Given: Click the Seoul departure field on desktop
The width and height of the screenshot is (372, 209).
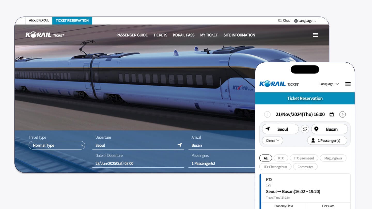Looking at the screenshot, I should pos(138,145).
